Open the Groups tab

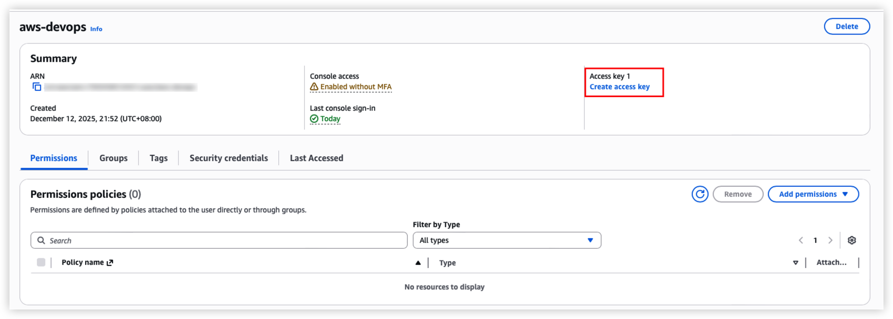113,158
